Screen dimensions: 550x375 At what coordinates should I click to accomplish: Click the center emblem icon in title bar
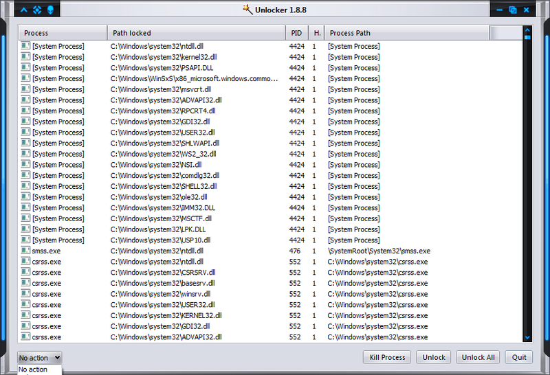point(38,10)
